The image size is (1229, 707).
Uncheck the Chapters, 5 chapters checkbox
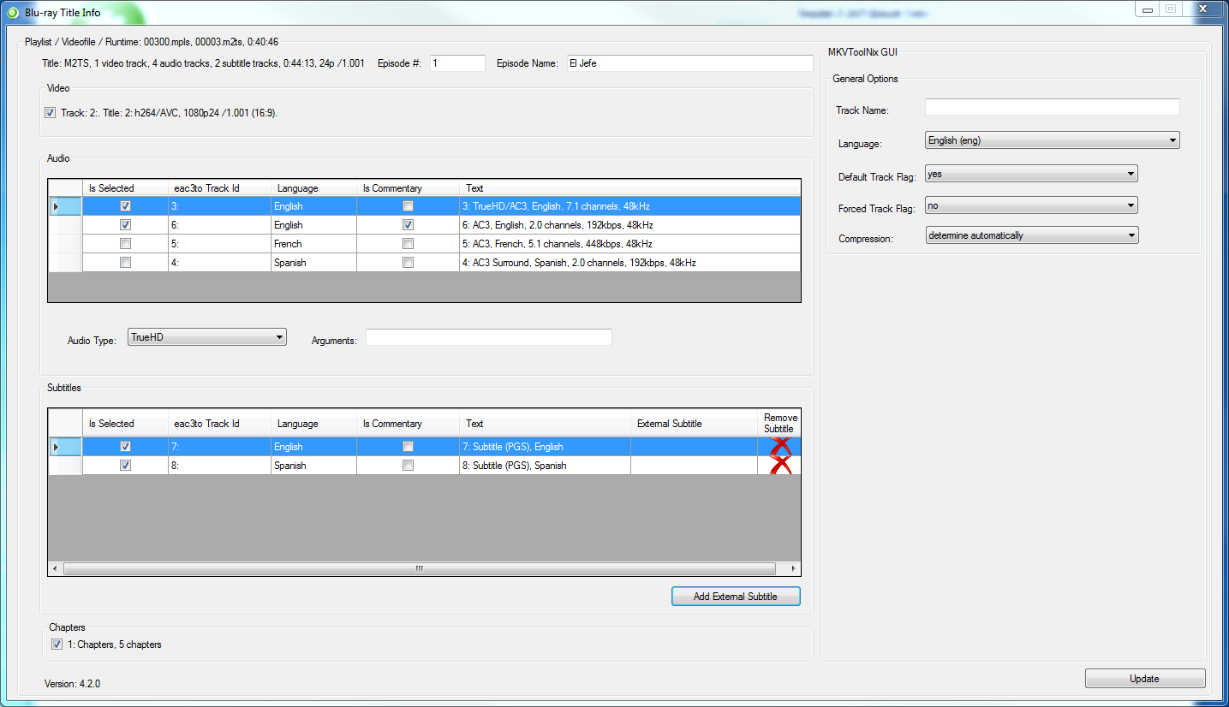click(57, 645)
